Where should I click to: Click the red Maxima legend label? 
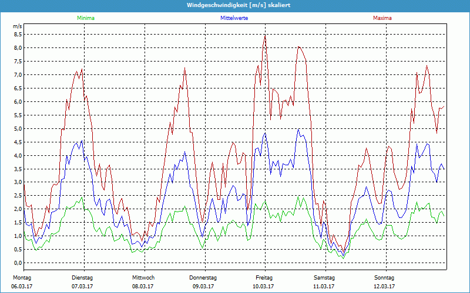point(382,18)
